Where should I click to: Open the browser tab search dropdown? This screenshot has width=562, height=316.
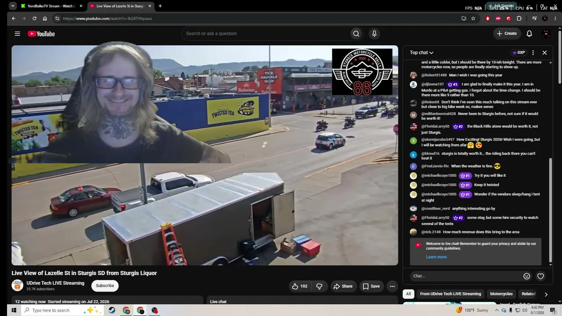[13, 6]
